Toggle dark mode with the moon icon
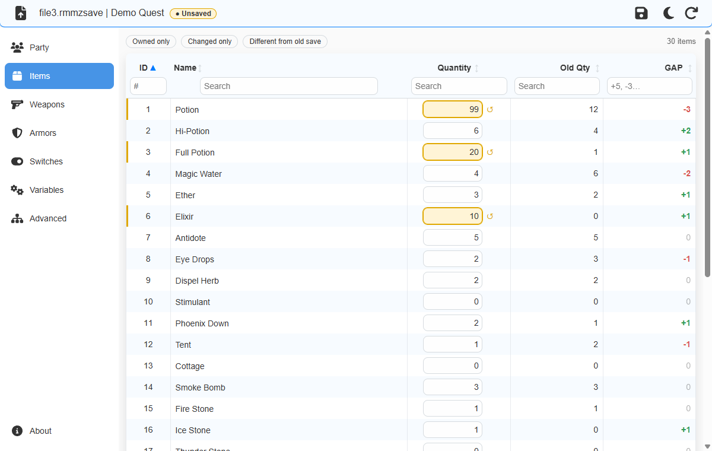 click(668, 13)
